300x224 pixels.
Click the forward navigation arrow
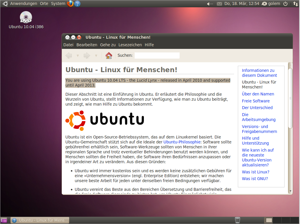87,55
